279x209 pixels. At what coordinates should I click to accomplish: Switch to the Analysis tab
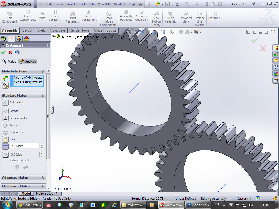(x=28, y=62)
